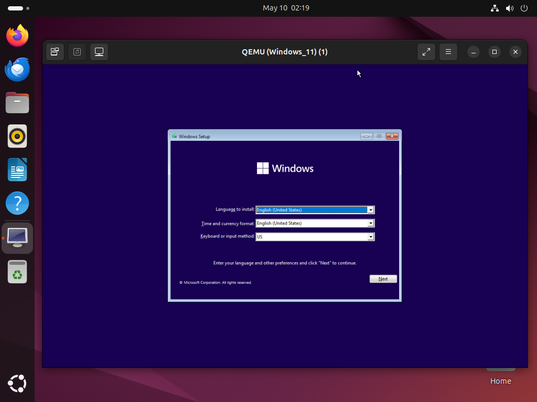Click the "QEMU (Windows_11) (1)" window title

click(285, 52)
